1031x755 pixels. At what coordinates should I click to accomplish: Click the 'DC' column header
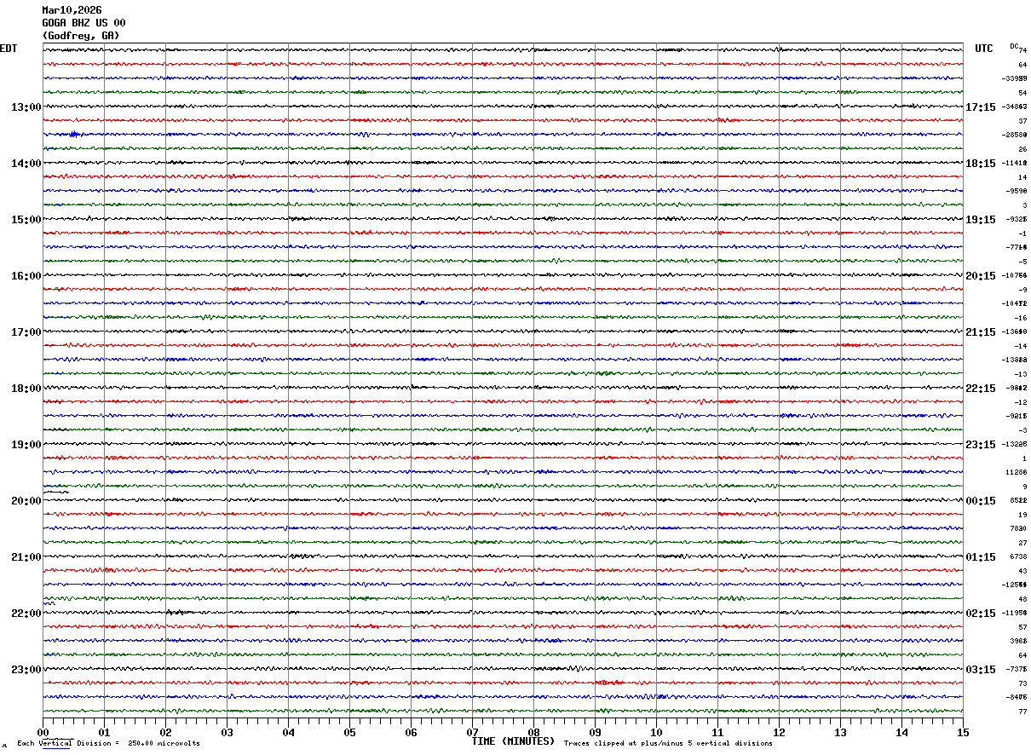point(1014,46)
